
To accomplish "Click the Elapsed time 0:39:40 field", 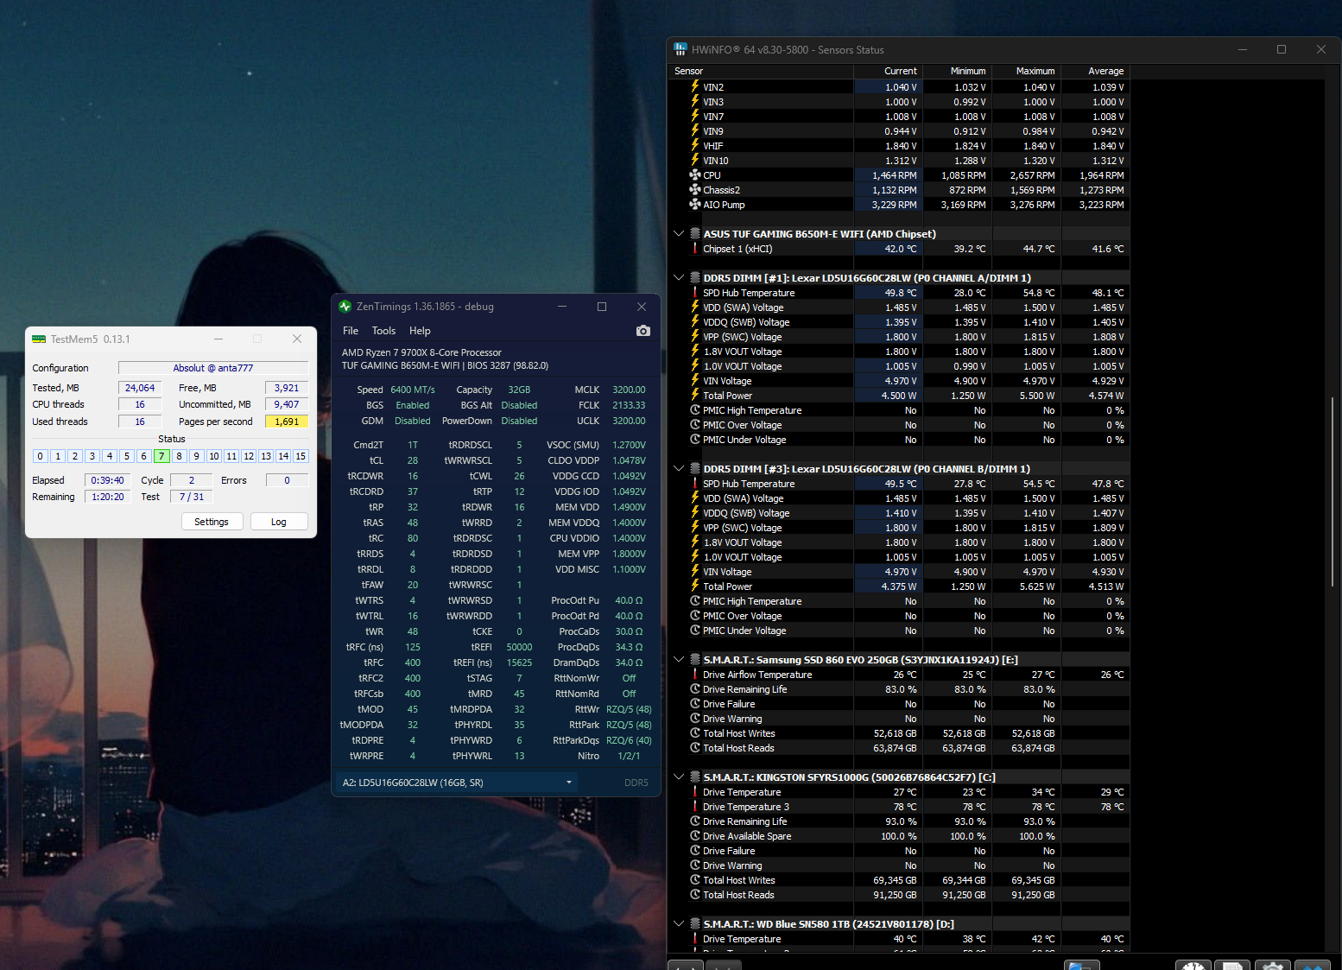I will (108, 480).
